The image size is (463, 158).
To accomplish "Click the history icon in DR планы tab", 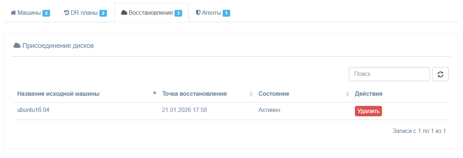I will pos(66,13).
